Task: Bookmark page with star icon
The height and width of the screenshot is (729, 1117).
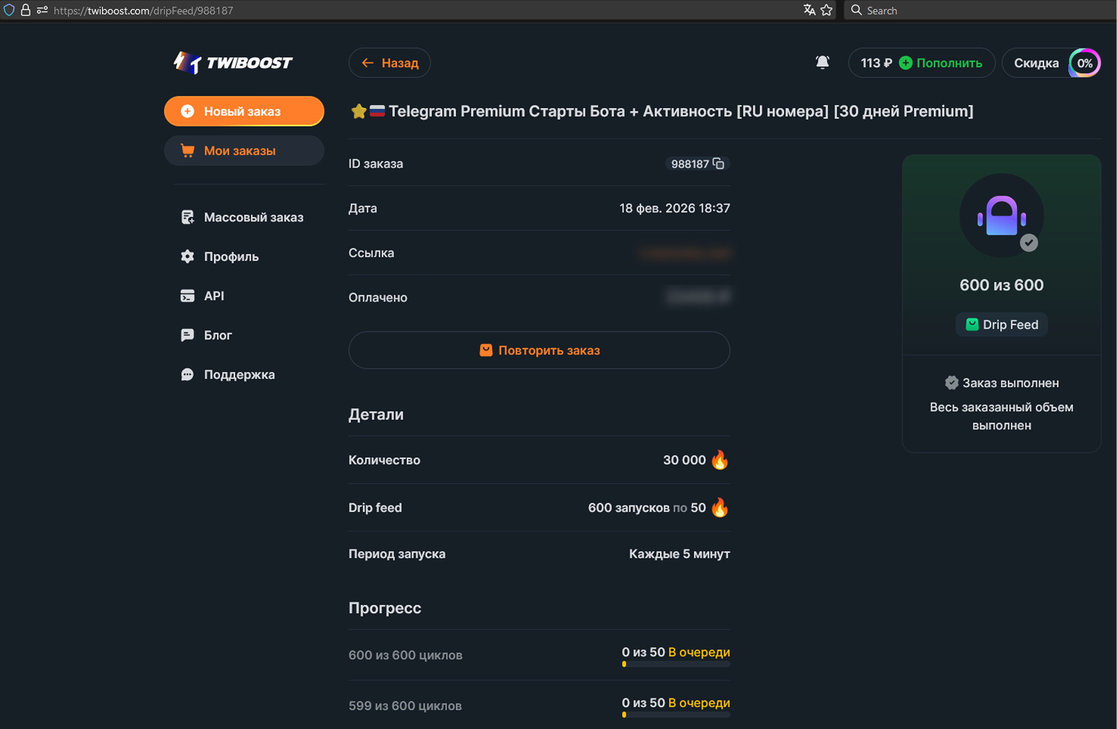Action: (827, 10)
